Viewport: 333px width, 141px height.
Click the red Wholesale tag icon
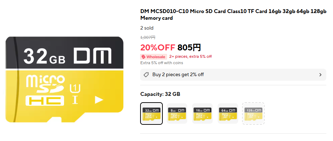click(143, 56)
